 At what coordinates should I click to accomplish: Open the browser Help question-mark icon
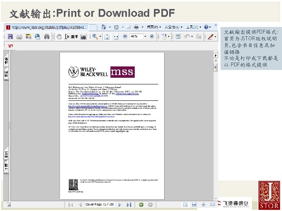pyautogui.click(x=206, y=27)
